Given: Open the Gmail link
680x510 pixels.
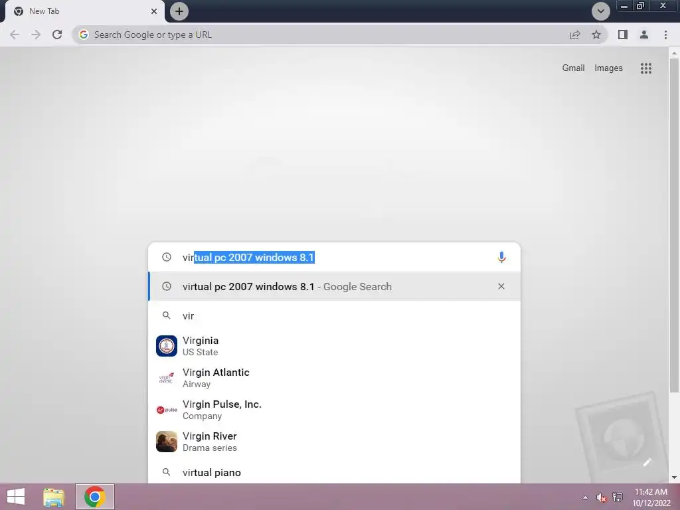Looking at the screenshot, I should [573, 68].
